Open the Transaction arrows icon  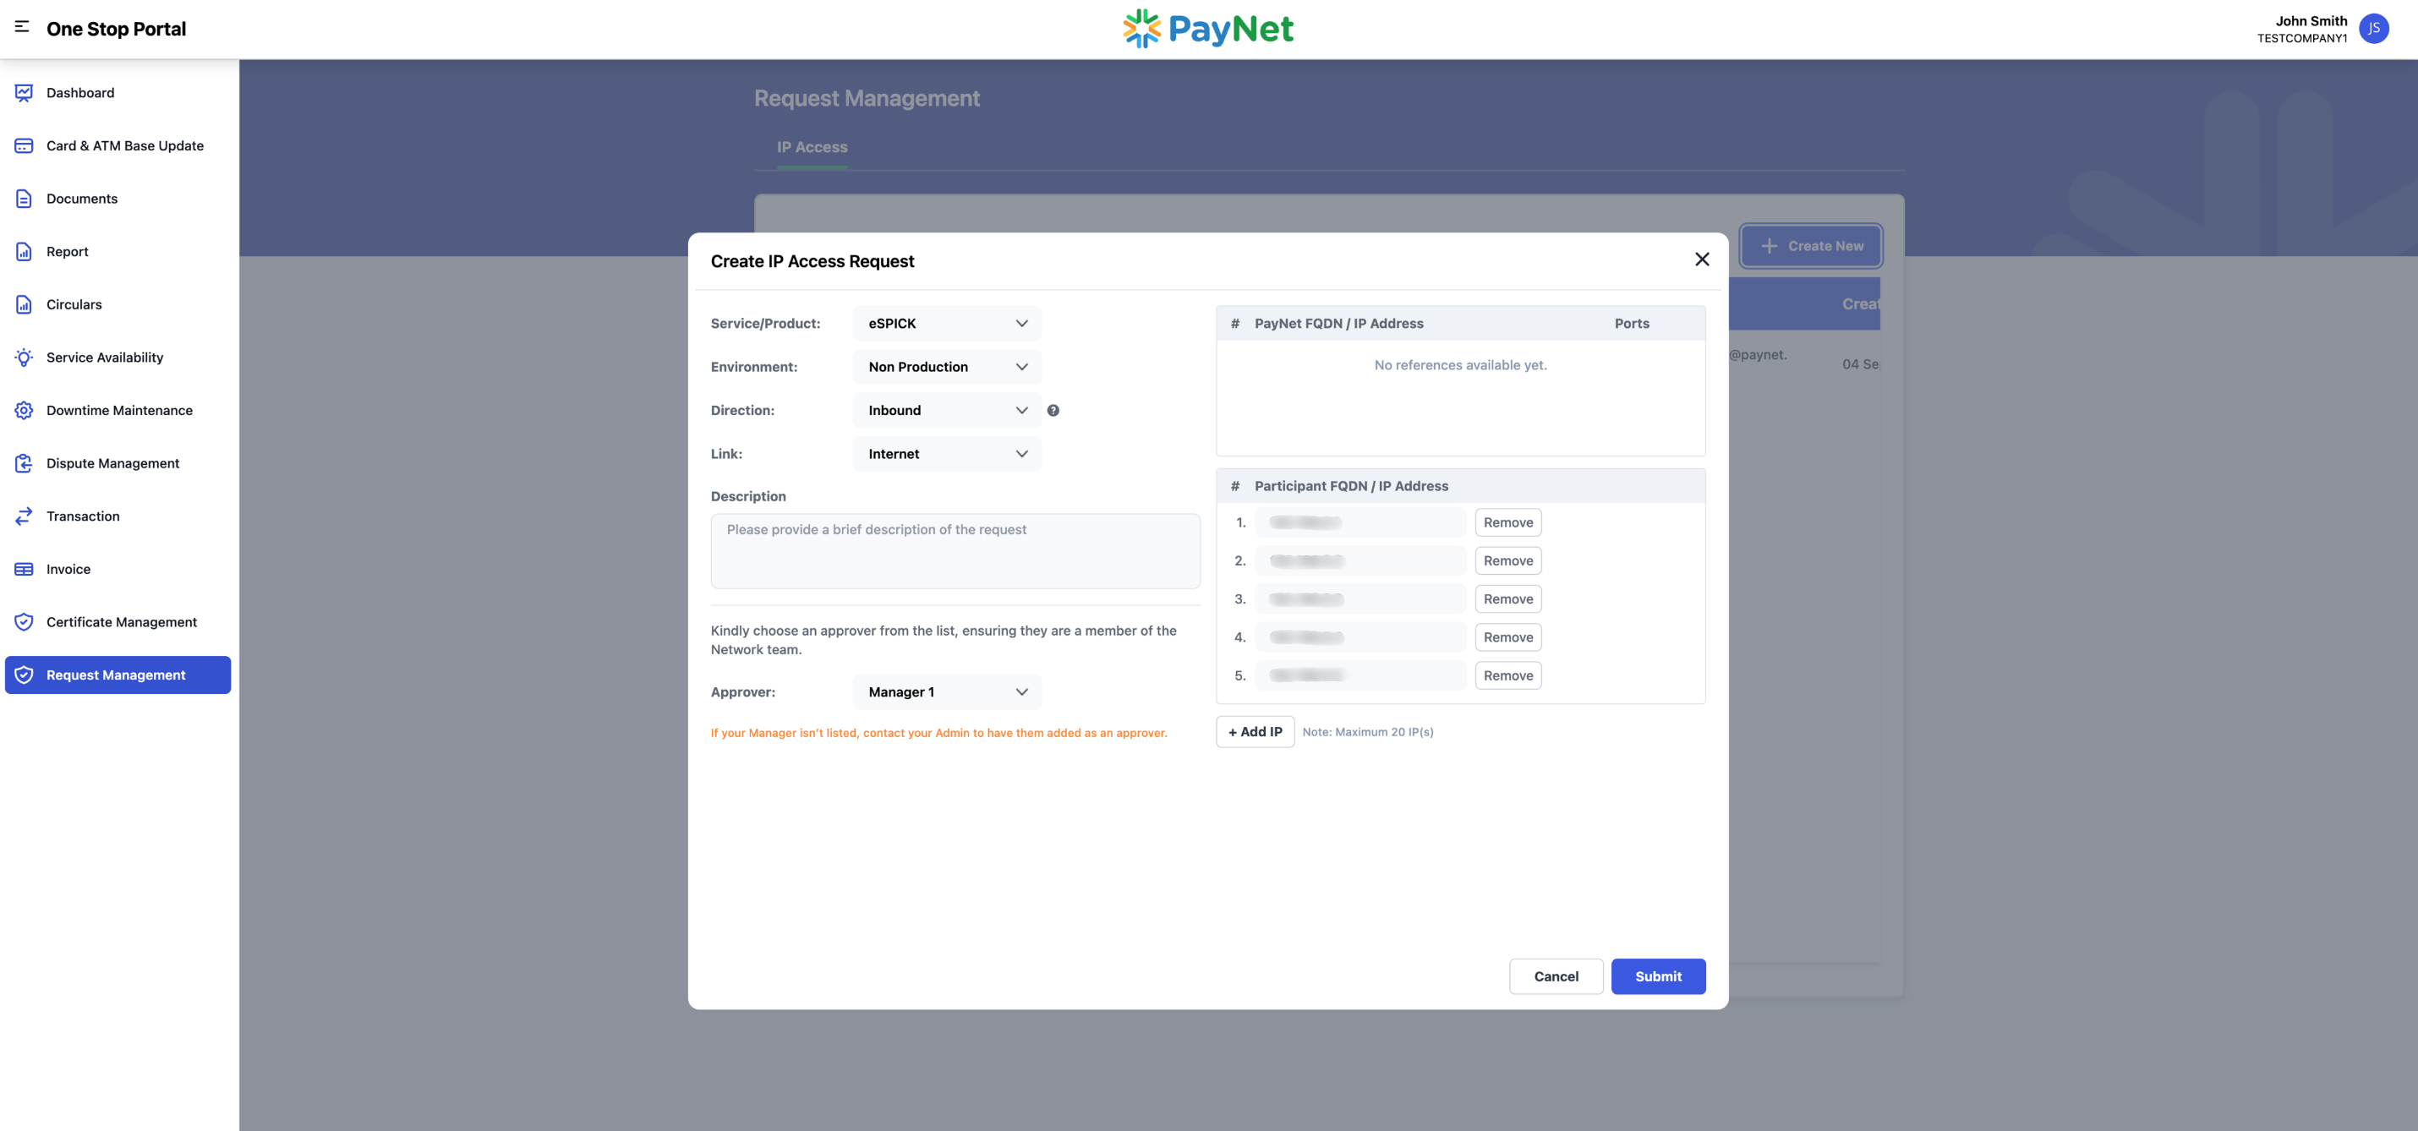coord(24,516)
